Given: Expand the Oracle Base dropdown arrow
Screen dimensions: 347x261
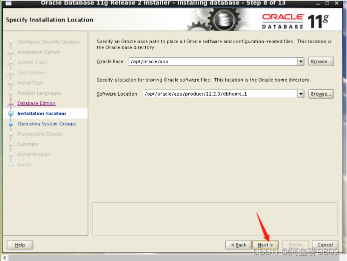Looking at the screenshot, I should 301,61.
